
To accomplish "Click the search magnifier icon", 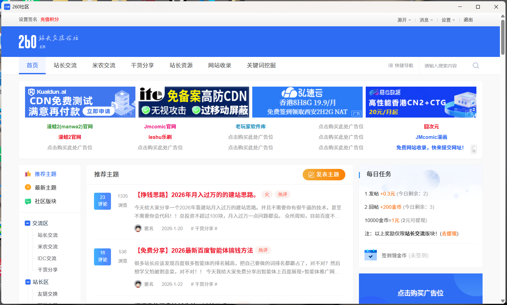I will 475,66.
